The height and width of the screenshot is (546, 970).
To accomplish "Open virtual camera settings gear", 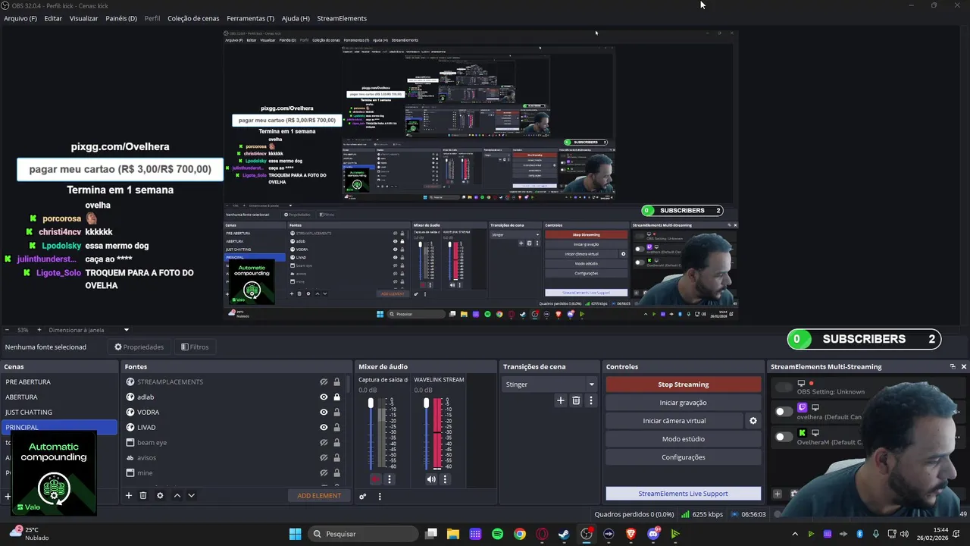I will [753, 421].
